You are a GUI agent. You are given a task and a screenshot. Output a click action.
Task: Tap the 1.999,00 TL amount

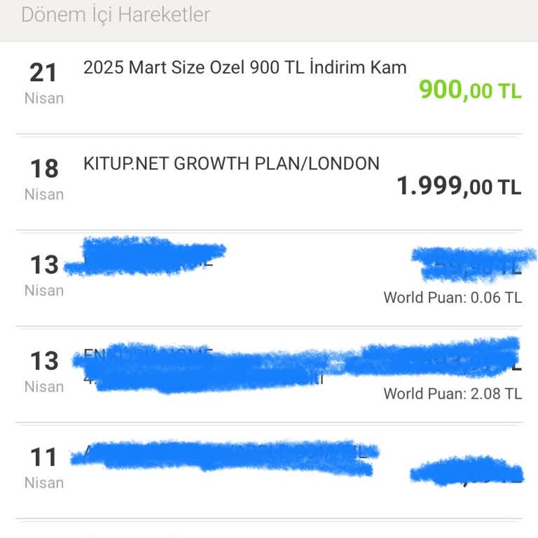(459, 186)
